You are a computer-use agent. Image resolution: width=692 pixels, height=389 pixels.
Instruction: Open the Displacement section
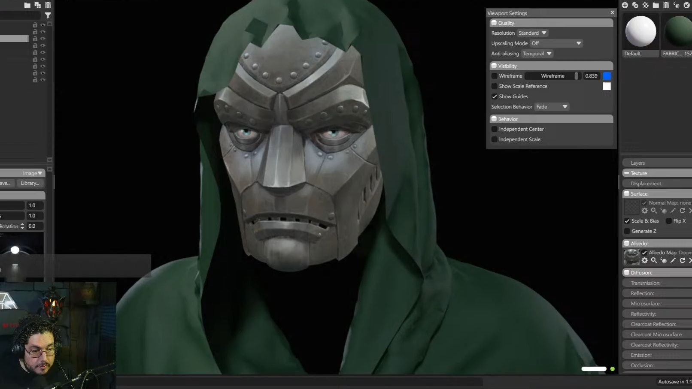pyautogui.click(x=657, y=184)
